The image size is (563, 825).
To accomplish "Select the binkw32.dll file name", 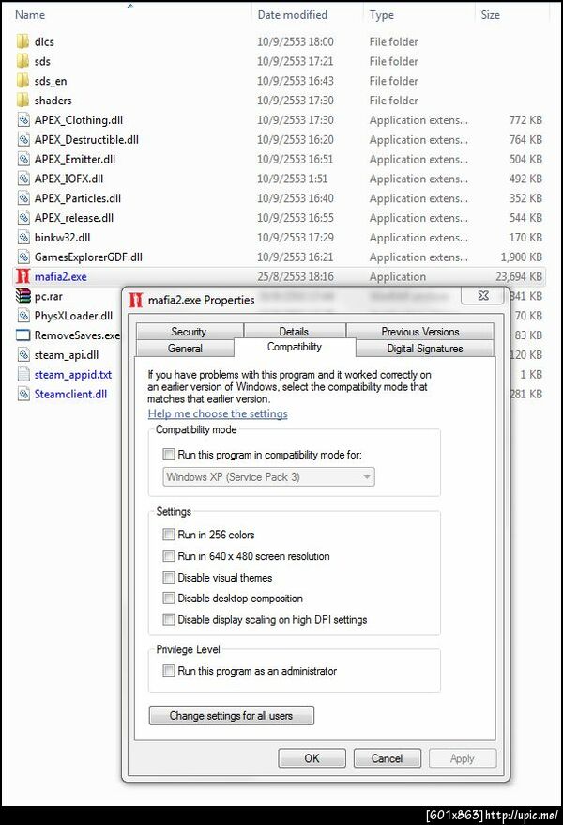I will pyautogui.click(x=63, y=238).
